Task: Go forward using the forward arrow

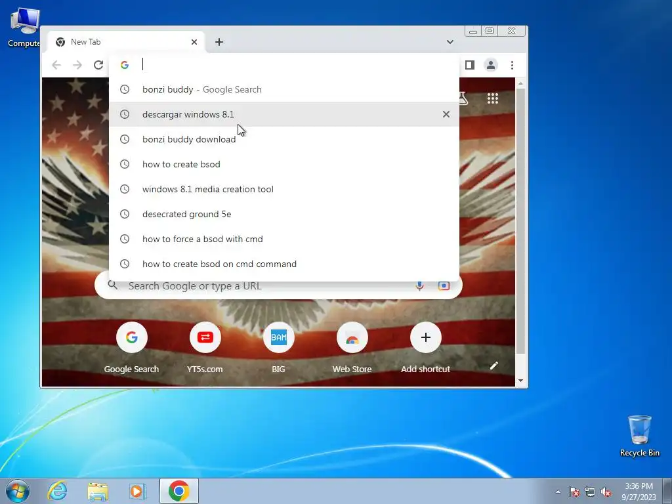Action: point(77,65)
